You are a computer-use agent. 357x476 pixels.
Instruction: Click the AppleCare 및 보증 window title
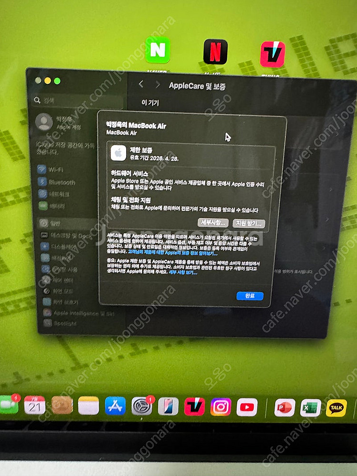point(198,86)
